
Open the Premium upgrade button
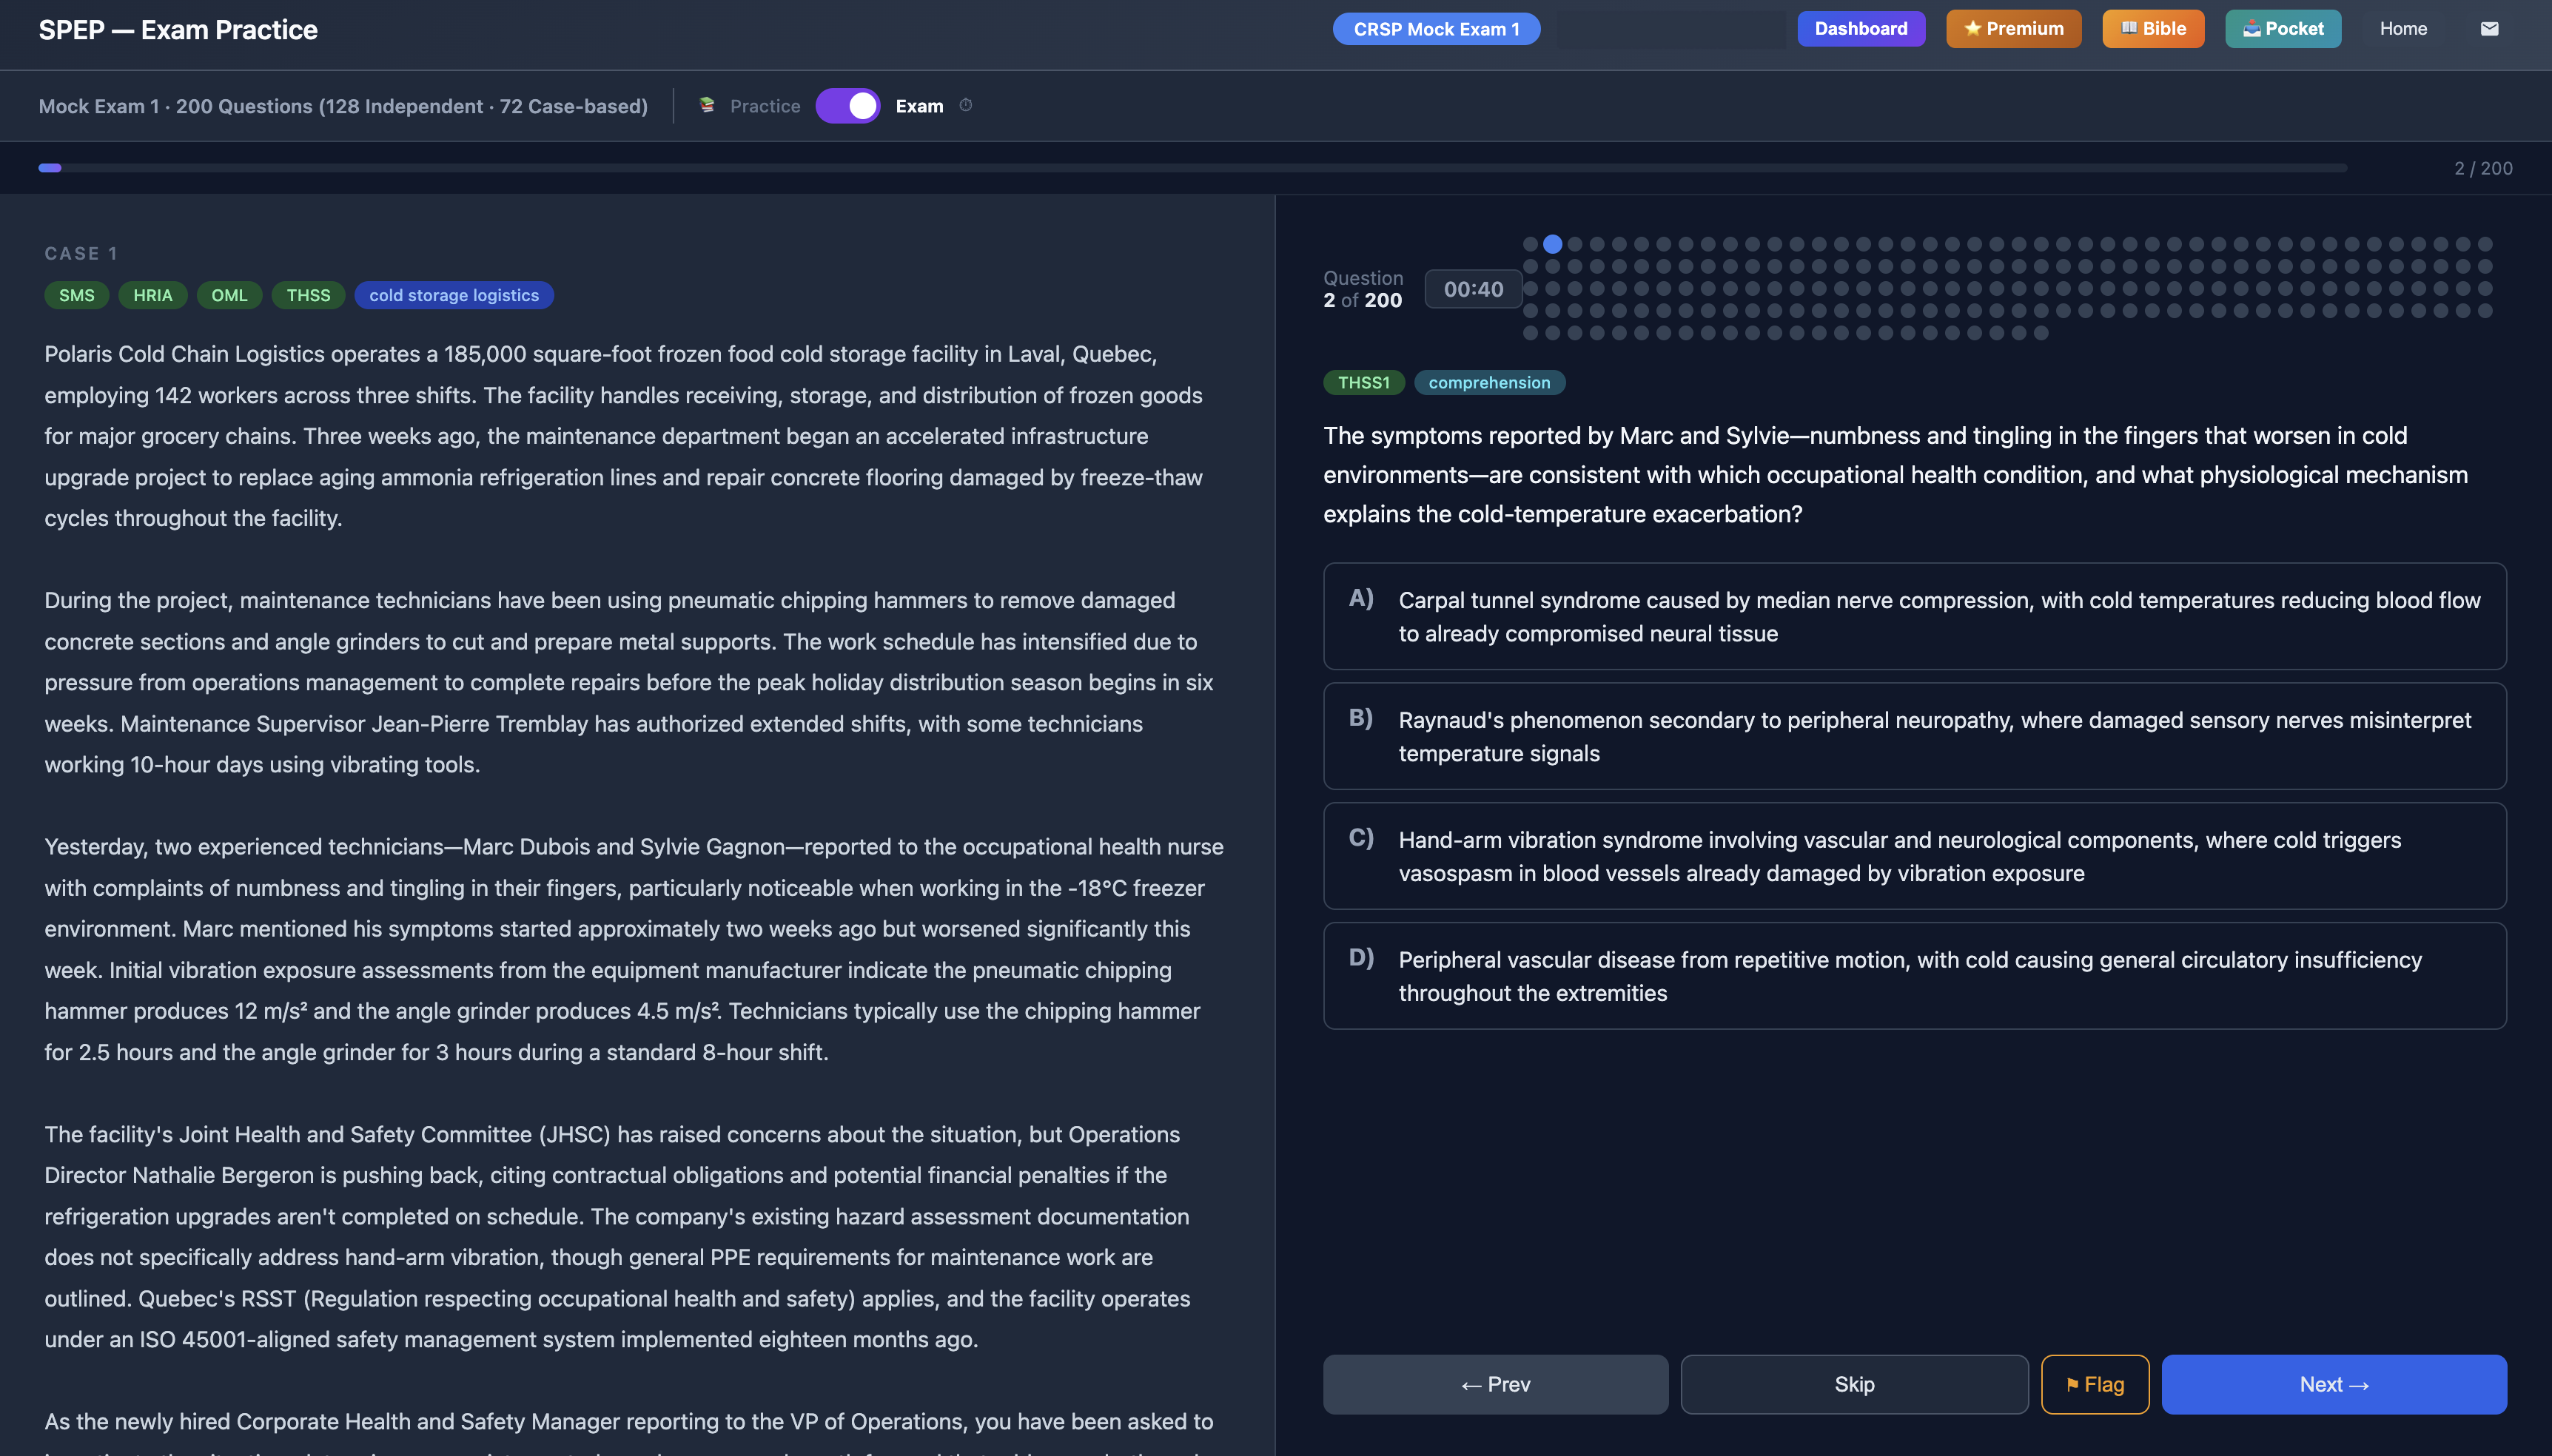[2012, 29]
